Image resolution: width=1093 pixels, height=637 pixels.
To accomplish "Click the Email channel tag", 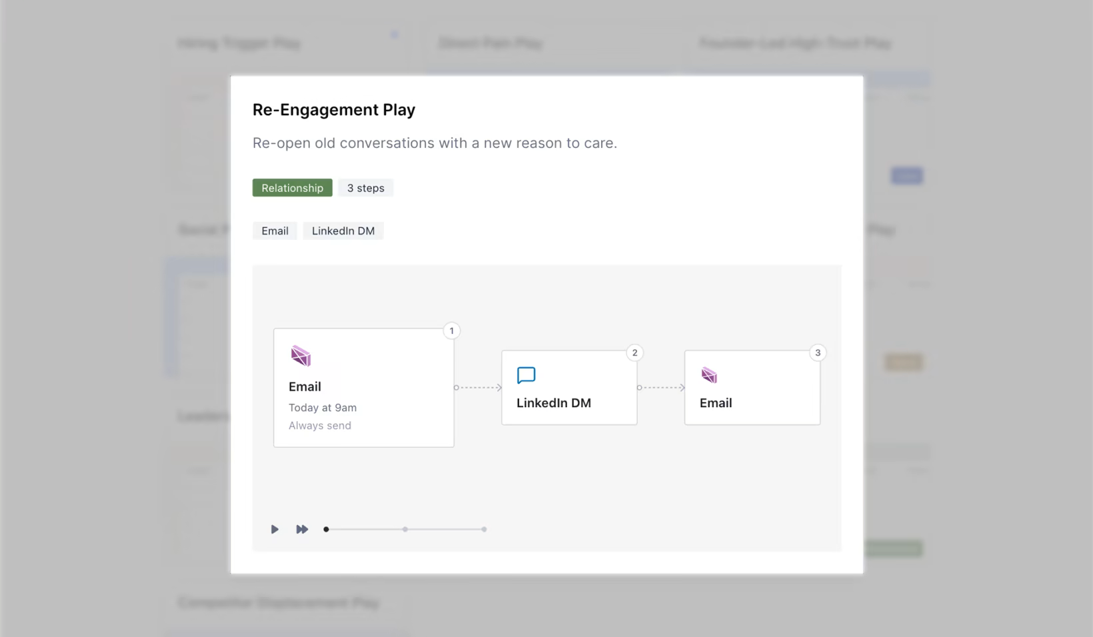I will [x=275, y=231].
